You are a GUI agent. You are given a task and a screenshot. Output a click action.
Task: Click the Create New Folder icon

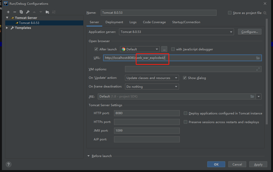pyautogui.click(x=47, y=12)
